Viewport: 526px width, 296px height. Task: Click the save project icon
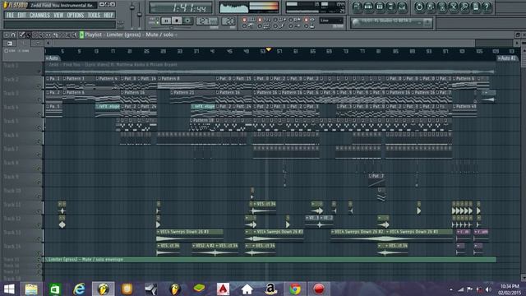[431, 7]
